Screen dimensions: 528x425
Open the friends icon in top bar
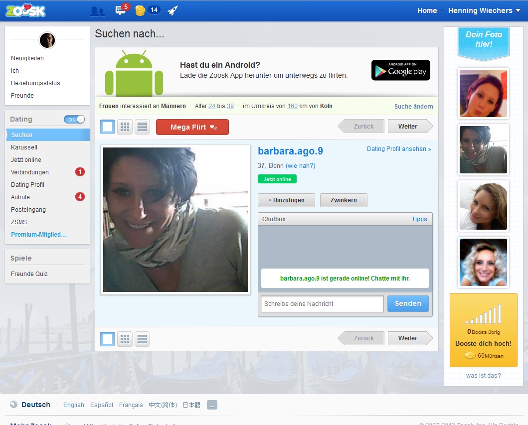click(97, 11)
